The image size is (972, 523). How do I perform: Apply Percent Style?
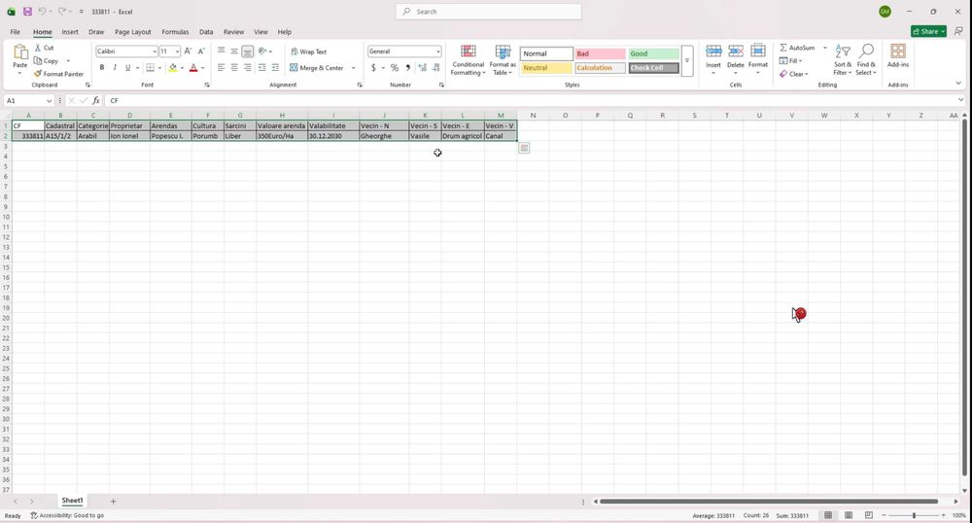coord(395,67)
